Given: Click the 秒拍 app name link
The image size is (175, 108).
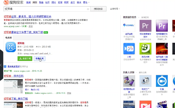Looking at the screenshot, I should (162, 89).
